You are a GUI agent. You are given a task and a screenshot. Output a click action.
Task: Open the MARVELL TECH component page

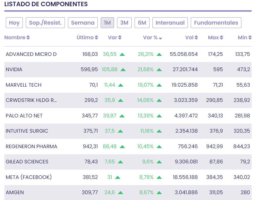[x=24, y=85]
